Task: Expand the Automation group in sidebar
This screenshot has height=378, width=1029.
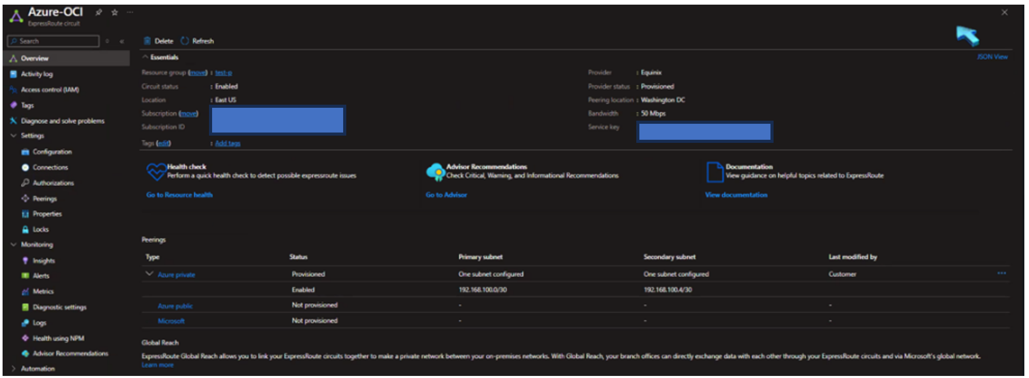Action: [13, 369]
